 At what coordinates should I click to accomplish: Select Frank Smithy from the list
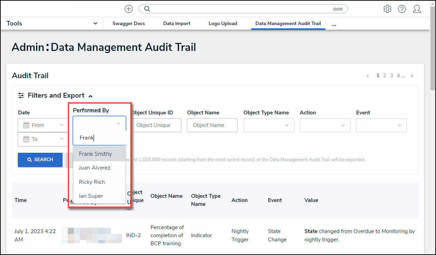point(99,154)
